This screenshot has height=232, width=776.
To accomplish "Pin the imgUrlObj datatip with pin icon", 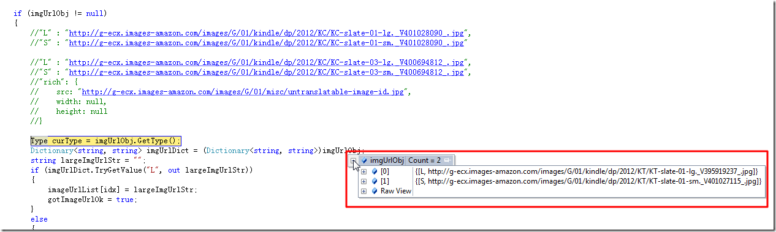I will 448,160.
